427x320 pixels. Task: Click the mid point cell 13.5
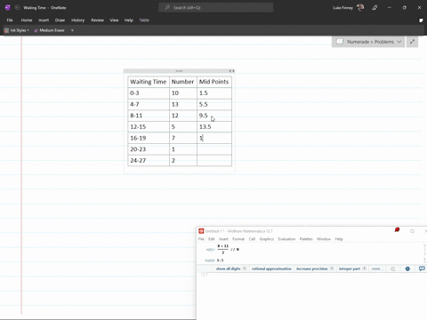pyautogui.click(x=214, y=127)
